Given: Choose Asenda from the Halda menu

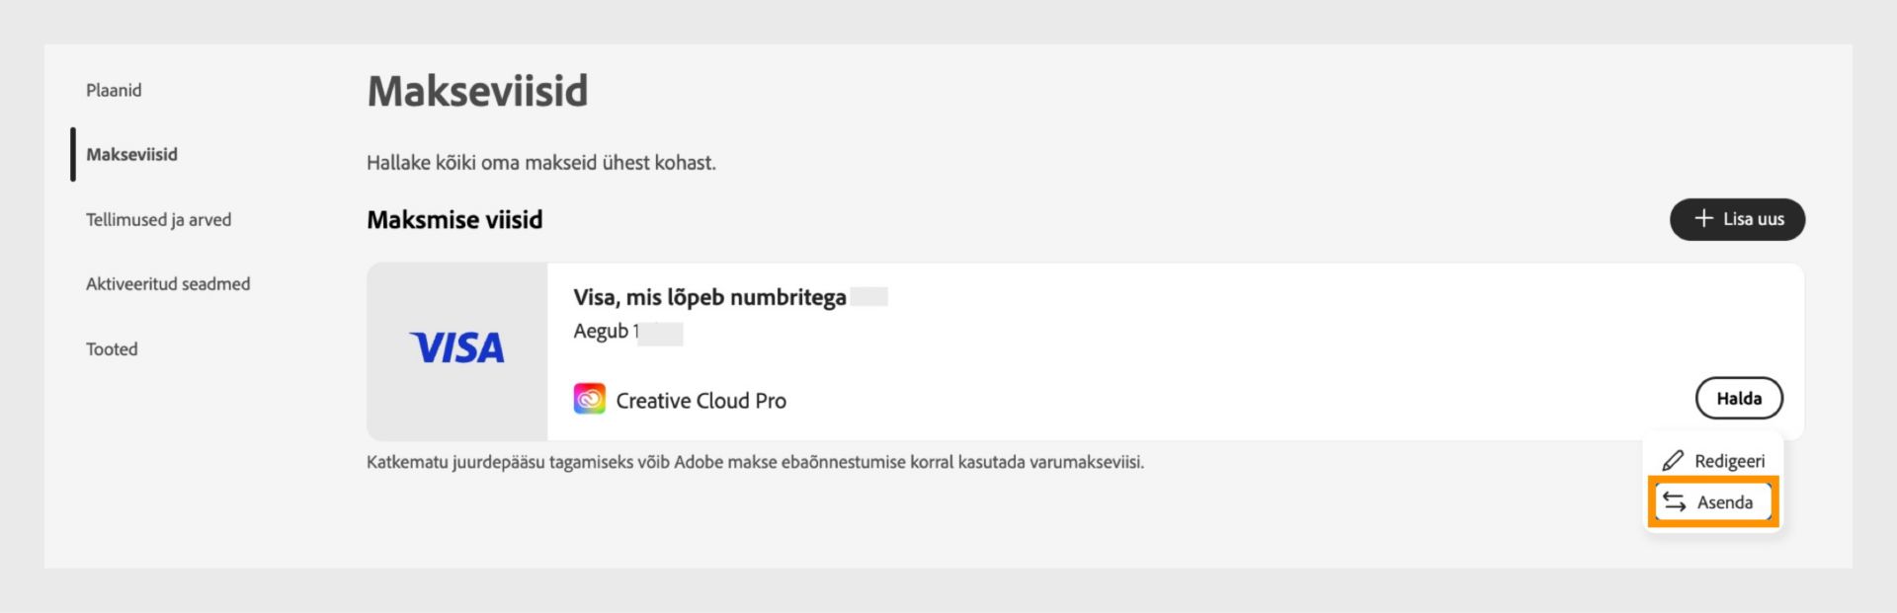Looking at the screenshot, I should click(1713, 501).
